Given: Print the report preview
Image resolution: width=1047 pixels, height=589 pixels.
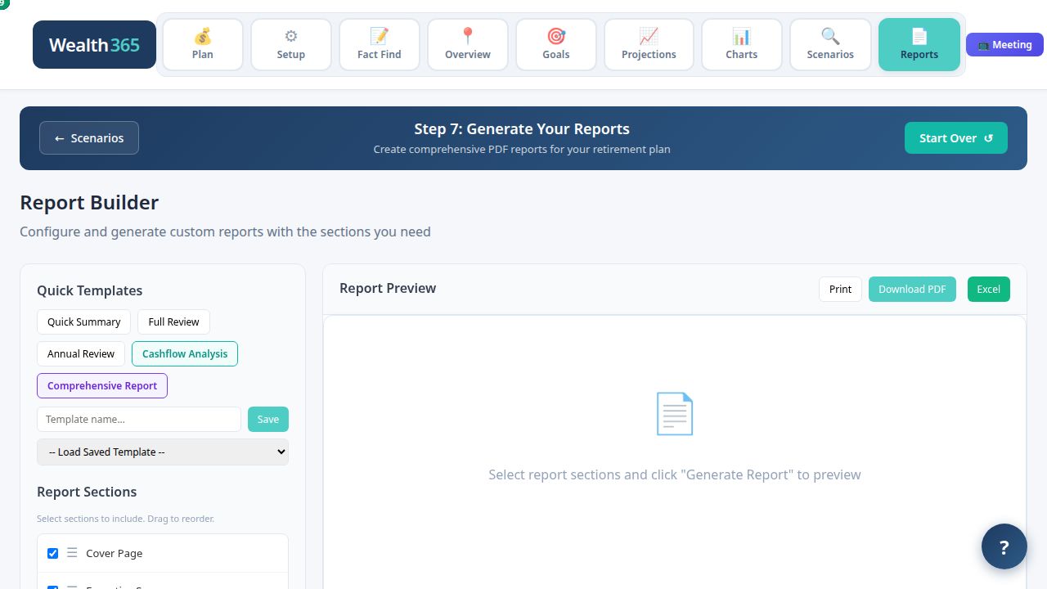Looking at the screenshot, I should pos(840,289).
